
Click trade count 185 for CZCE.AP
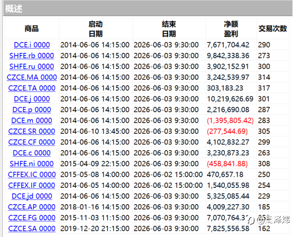[264, 207]
